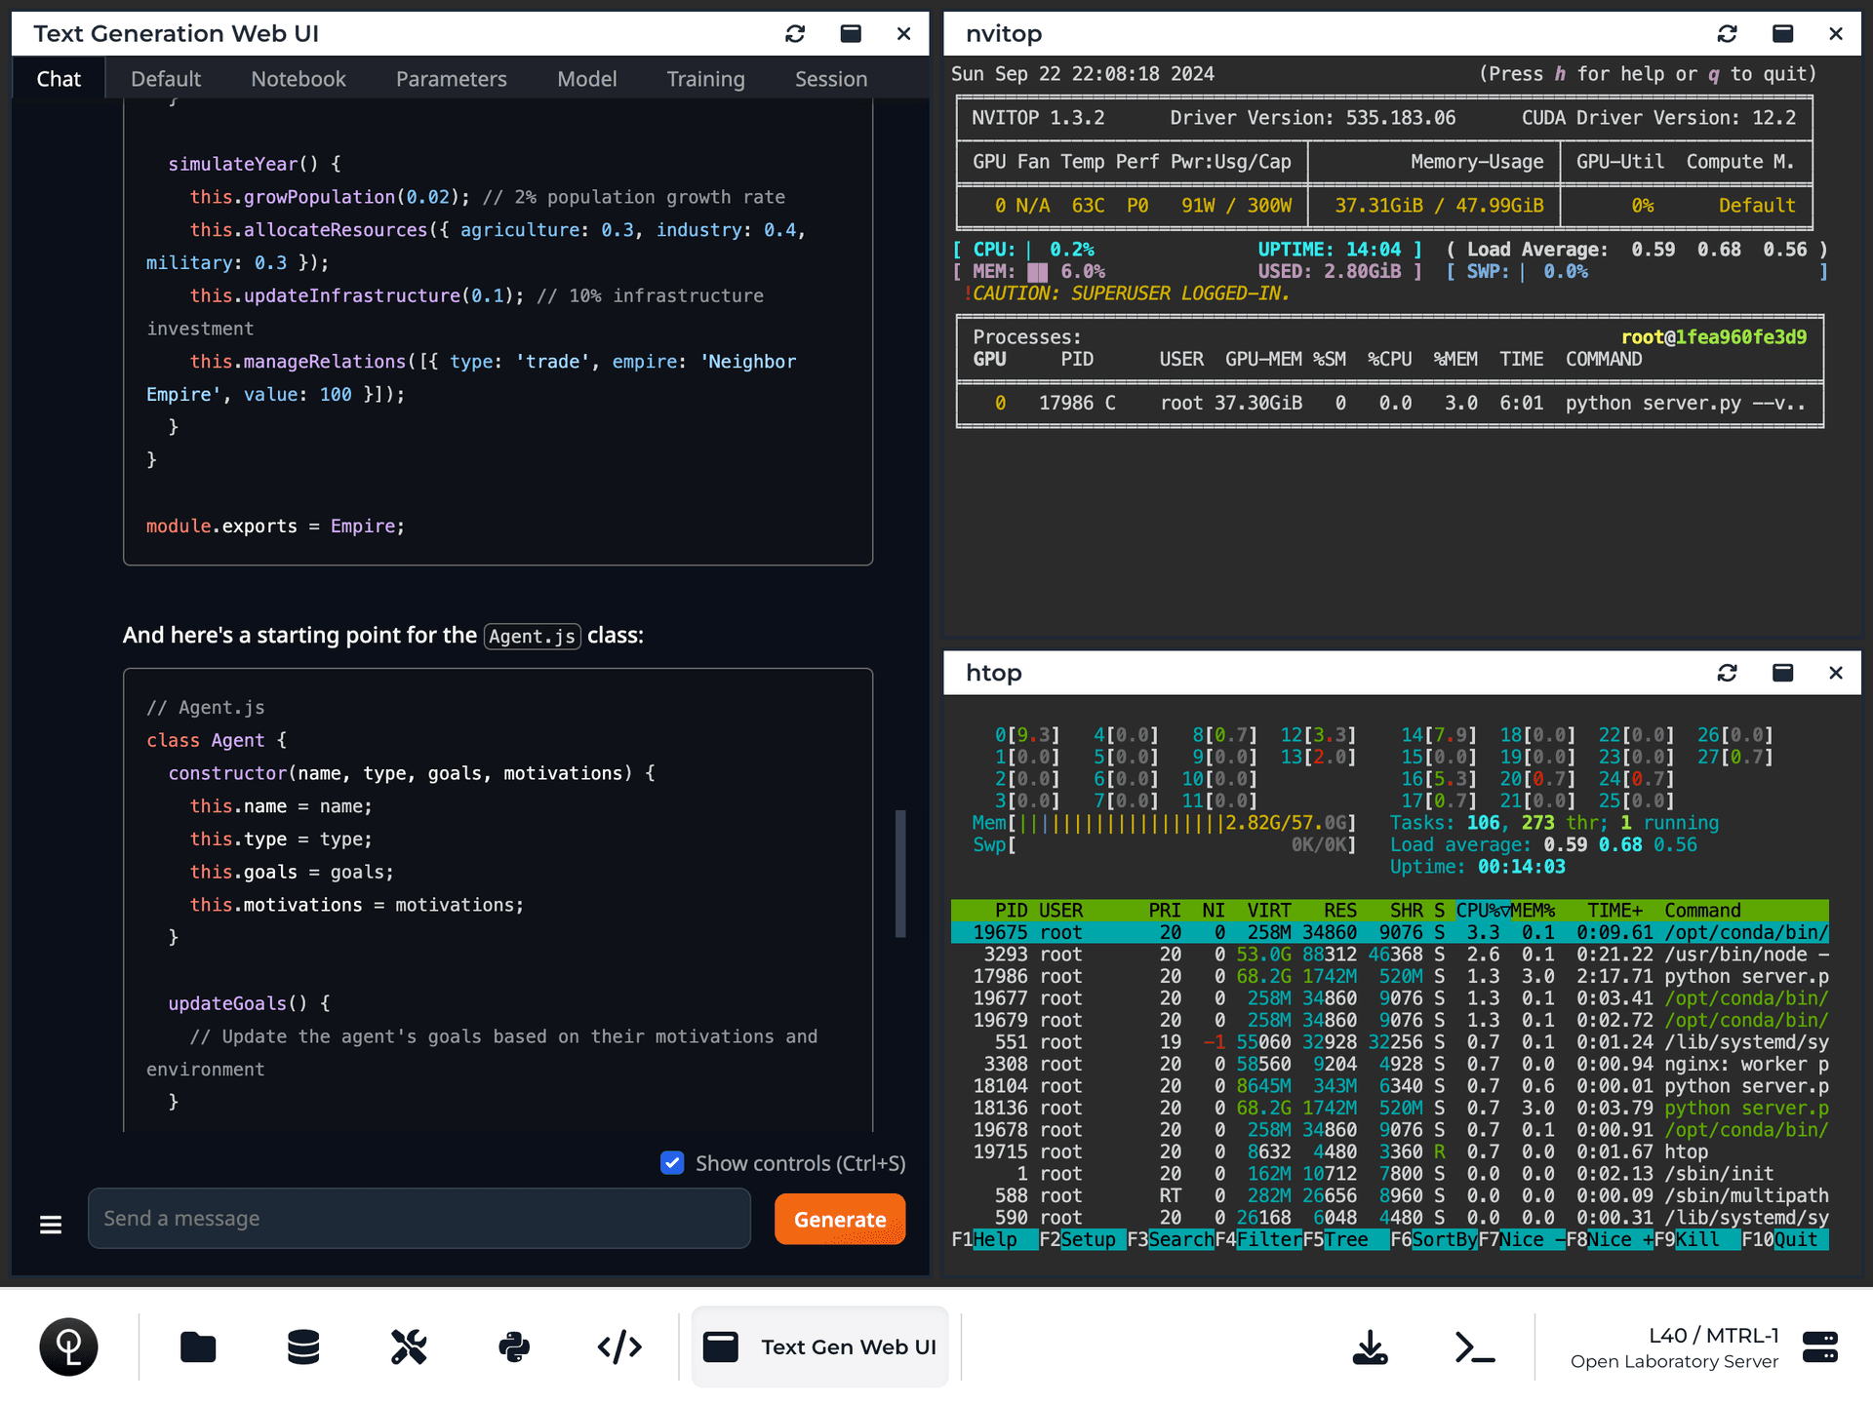Viewport: 1873px width, 1404px height.
Task: Open the hamburger menu beside message box
Action: click(51, 1225)
